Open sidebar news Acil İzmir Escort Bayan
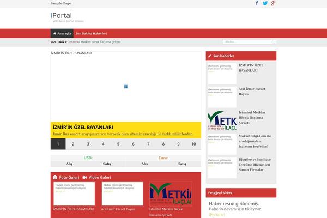327x218 pixels. coord(252,92)
